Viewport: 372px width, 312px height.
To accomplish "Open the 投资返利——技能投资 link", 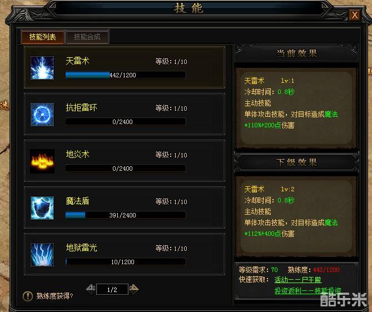I will pos(307,290).
